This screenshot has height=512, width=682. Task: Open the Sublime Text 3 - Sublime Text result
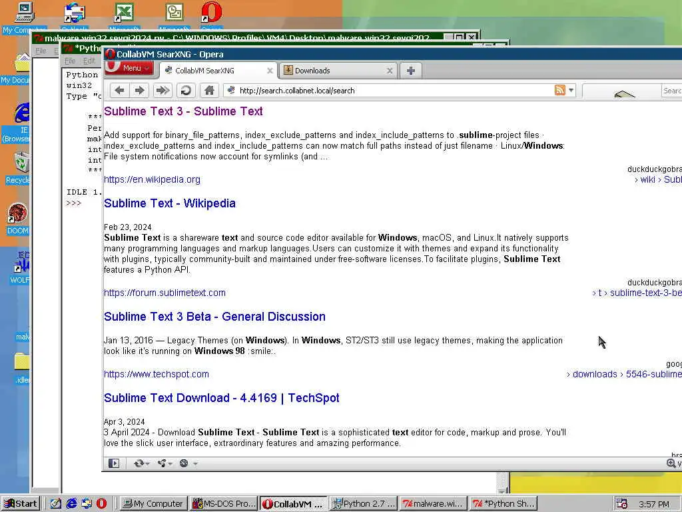click(183, 111)
